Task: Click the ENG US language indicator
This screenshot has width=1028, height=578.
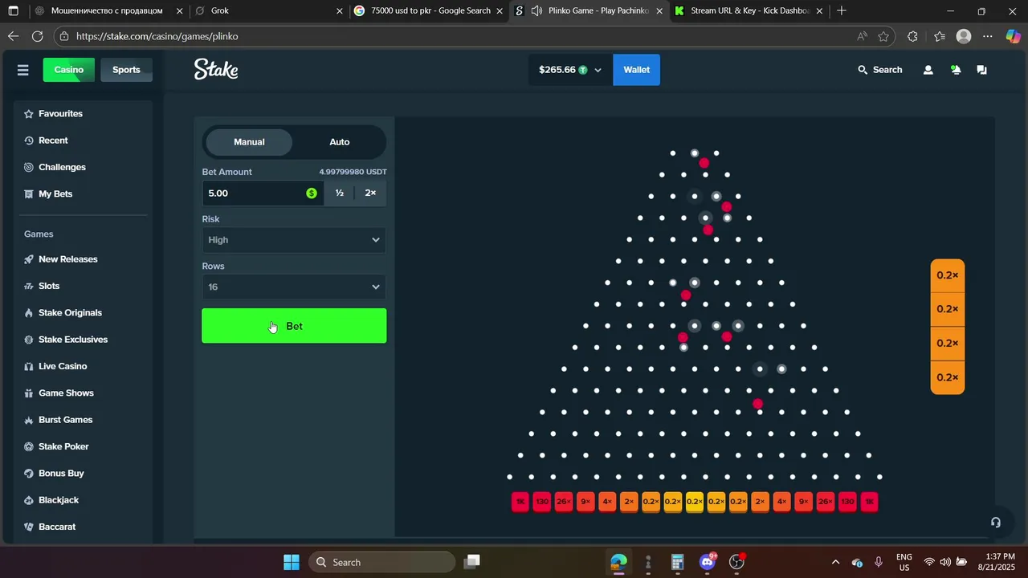Action: coord(904,562)
